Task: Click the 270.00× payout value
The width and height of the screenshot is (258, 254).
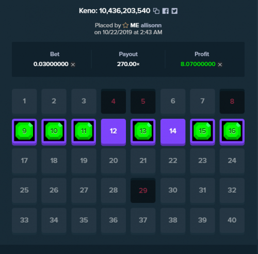Action: tap(128, 64)
